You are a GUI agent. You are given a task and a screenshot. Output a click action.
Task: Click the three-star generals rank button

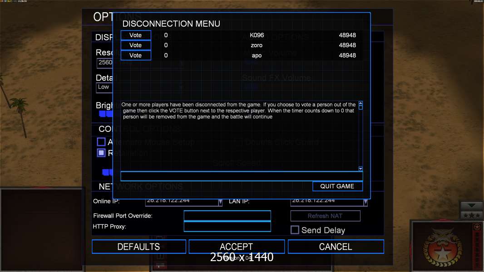[x=471, y=215]
